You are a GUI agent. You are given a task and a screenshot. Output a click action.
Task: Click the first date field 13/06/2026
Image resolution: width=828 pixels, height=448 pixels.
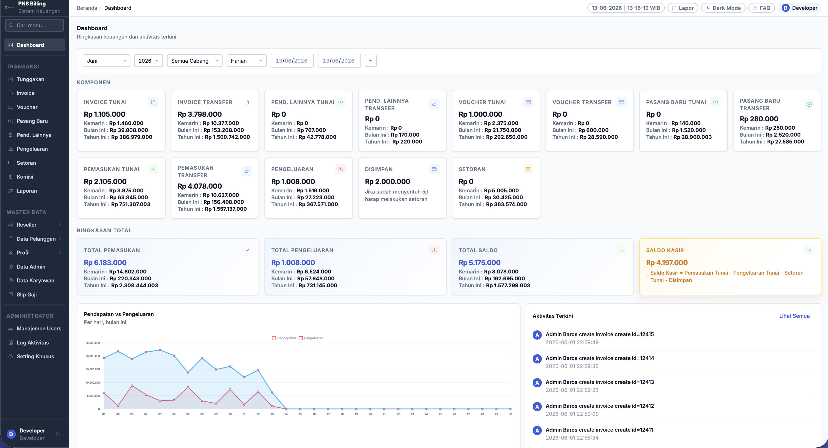click(292, 61)
